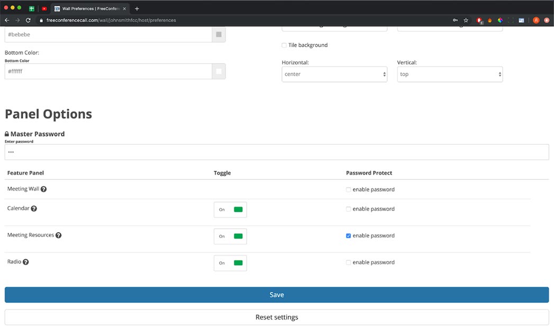Click the help icon beside Radio
Screen dimensions: 554x328
click(25, 262)
